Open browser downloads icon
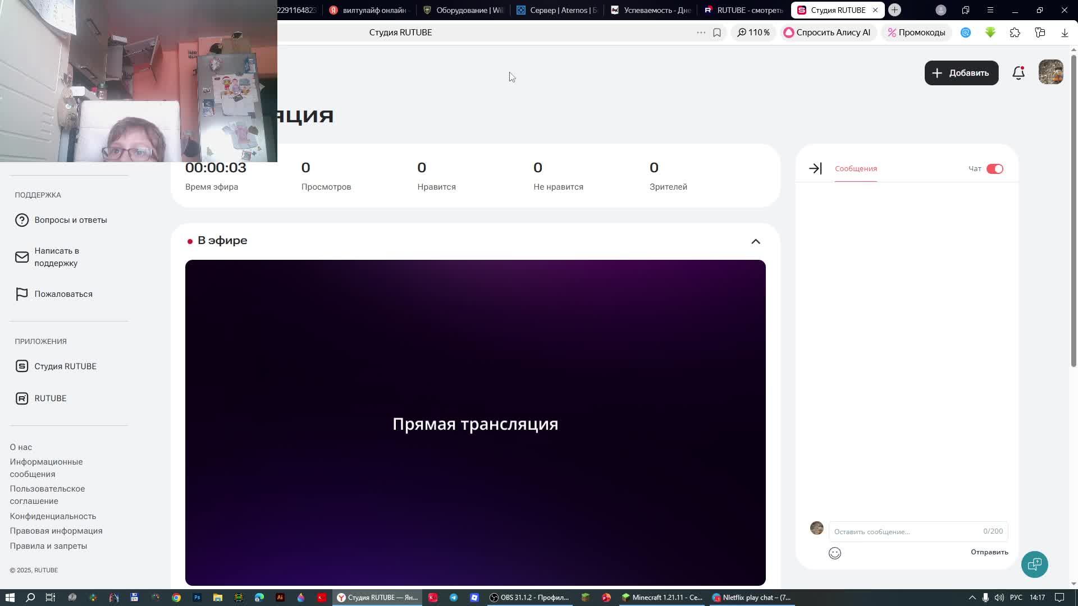1078x606 pixels. [1064, 33]
